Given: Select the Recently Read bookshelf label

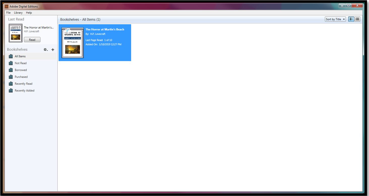Looking at the screenshot, I should (23, 84).
